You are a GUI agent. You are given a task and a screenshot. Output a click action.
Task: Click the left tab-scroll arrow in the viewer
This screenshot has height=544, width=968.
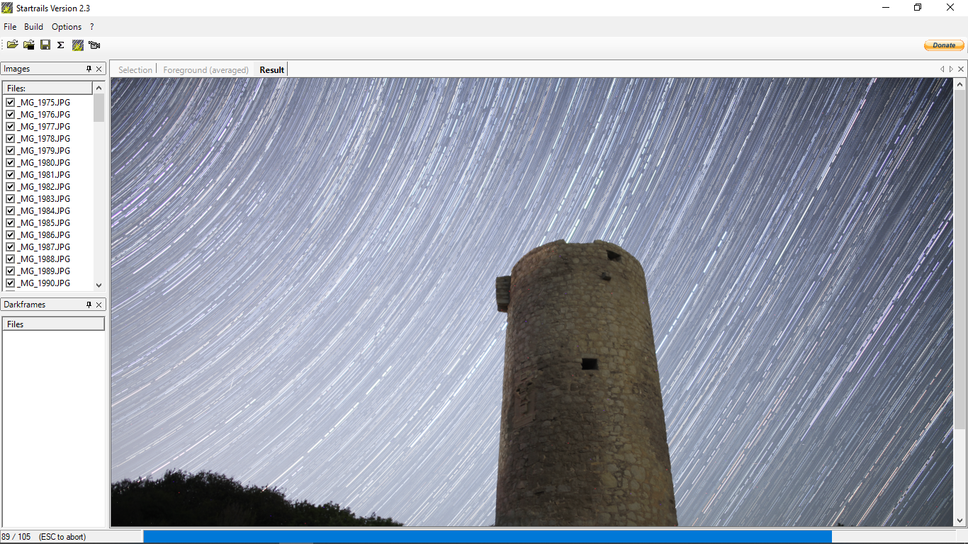pyautogui.click(x=942, y=69)
